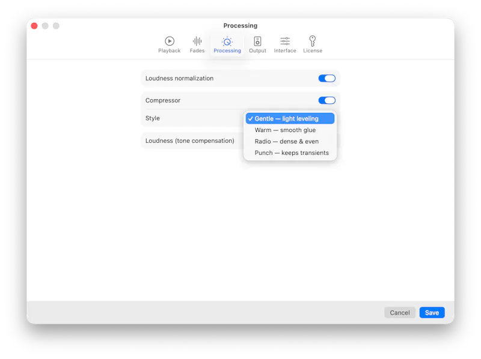Open the Output speaker tab
The width and height of the screenshot is (481, 359).
tap(257, 44)
